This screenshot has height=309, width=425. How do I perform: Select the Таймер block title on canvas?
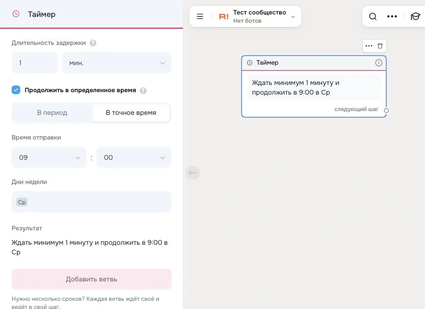pyautogui.click(x=267, y=63)
